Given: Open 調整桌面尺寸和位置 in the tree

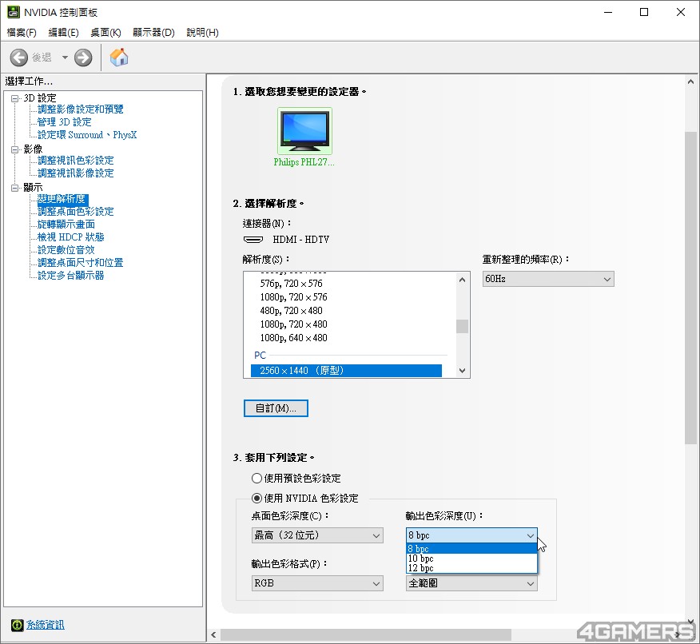Looking at the screenshot, I should pyautogui.click(x=81, y=263).
